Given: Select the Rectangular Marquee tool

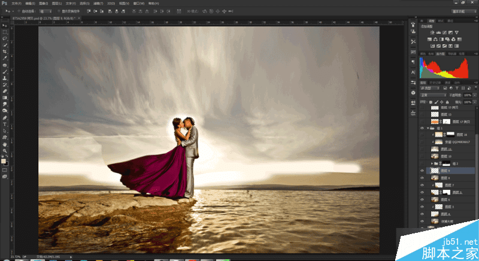Looking at the screenshot, I should (5, 32).
